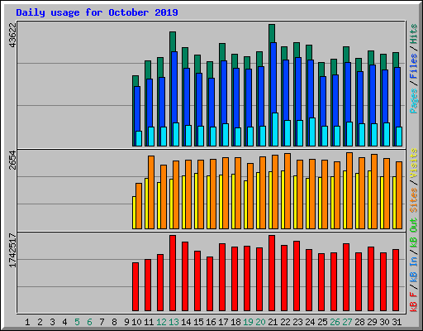
Task: Click day label 15 on x-axis
Action: click(x=198, y=322)
